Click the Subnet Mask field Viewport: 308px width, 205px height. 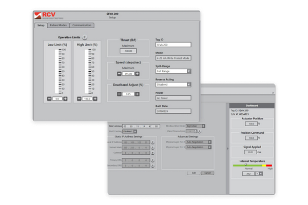point(136,147)
